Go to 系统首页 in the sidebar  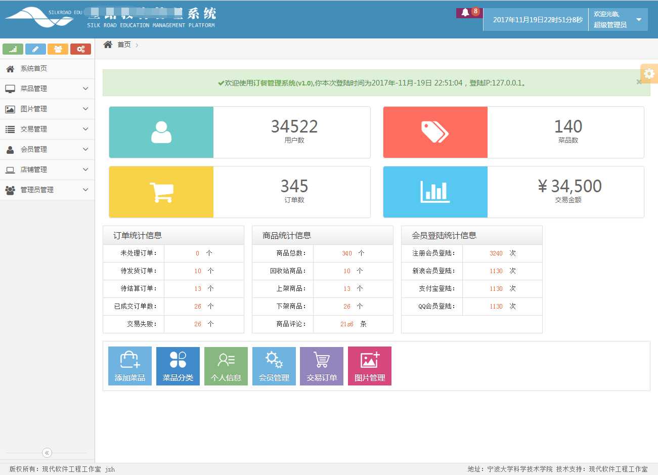tap(47, 69)
